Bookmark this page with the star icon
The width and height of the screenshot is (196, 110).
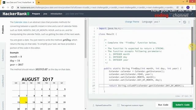click(x=182, y=7)
